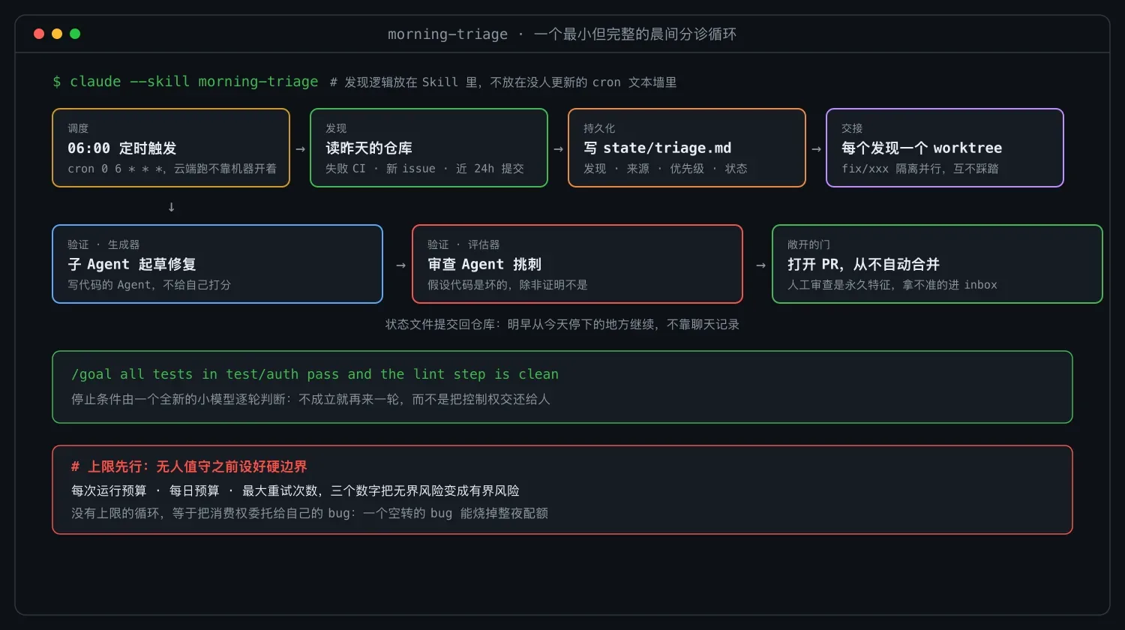Select the 审查 Agent 挑刺 card
1125x630 pixels.
point(577,264)
